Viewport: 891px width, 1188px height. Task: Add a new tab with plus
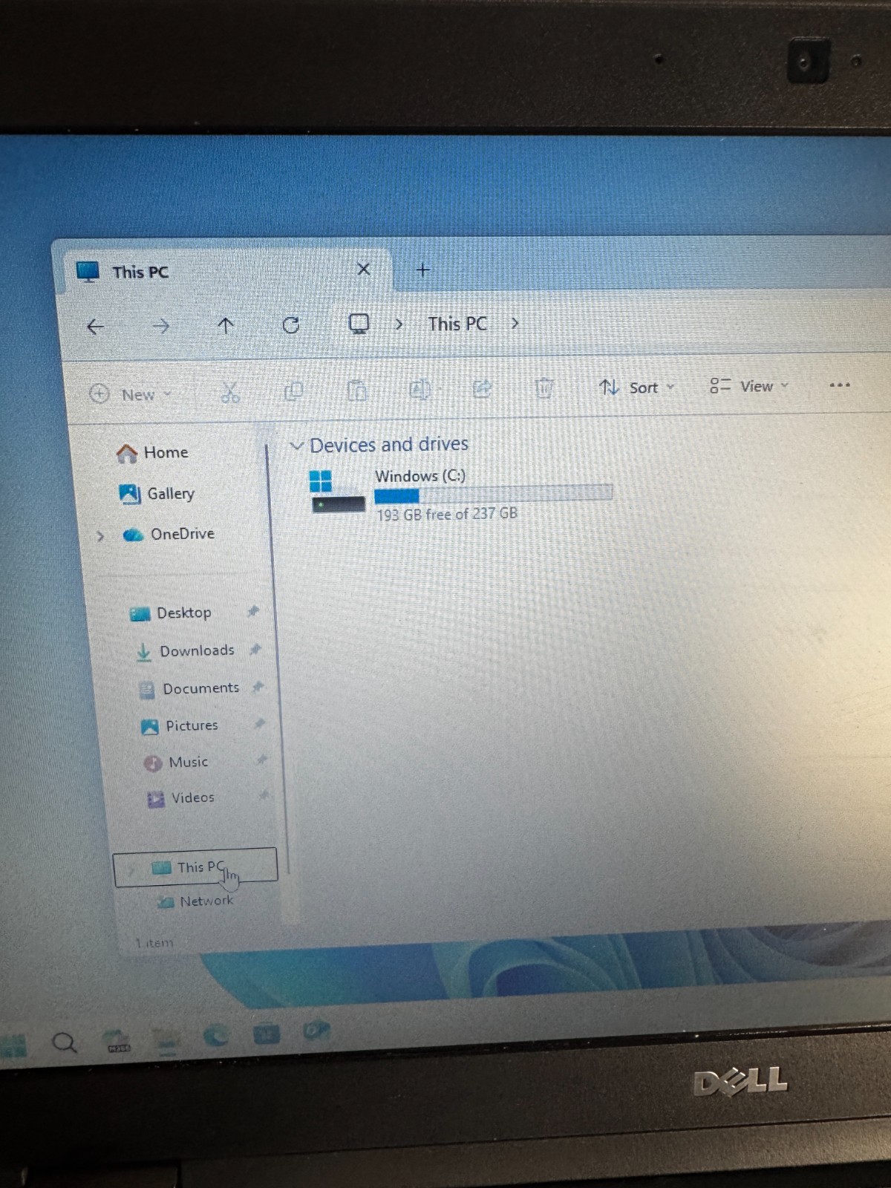point(423,270)
